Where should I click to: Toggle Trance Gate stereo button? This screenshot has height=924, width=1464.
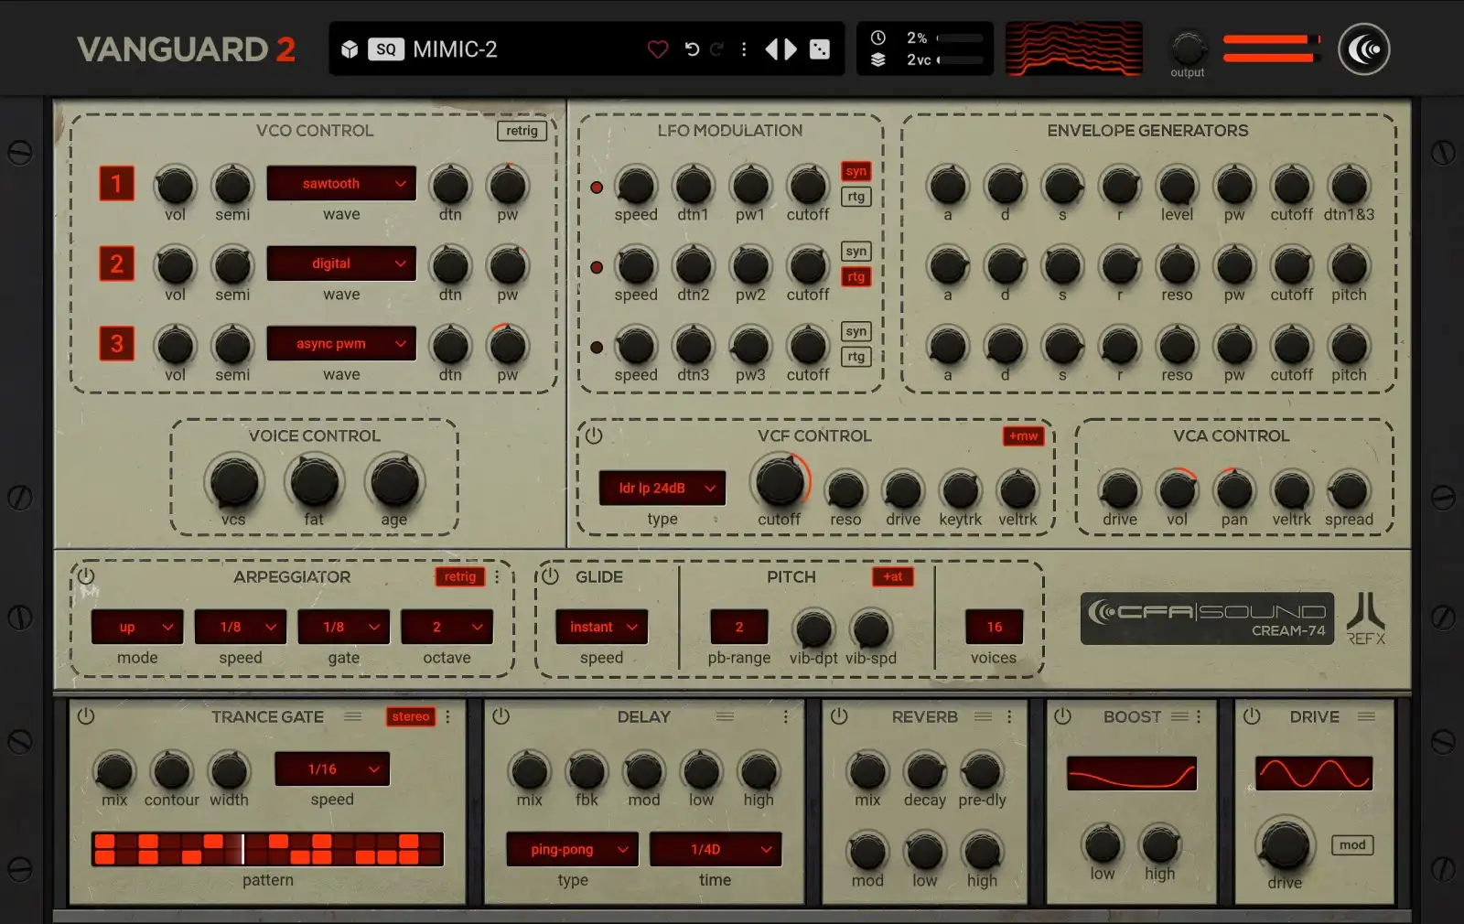coord(411,716)
